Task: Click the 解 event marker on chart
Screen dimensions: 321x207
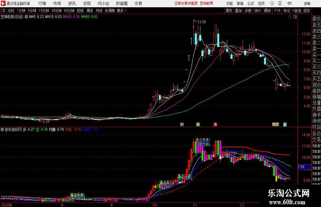Action: (285, 124)
